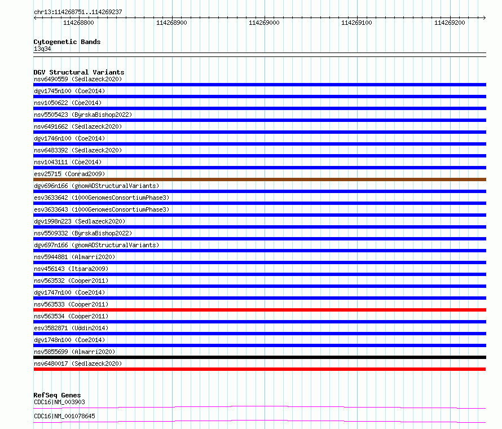Select the 13q34 band label
Screen dimensions: 502x429
[x=42, y=49]
